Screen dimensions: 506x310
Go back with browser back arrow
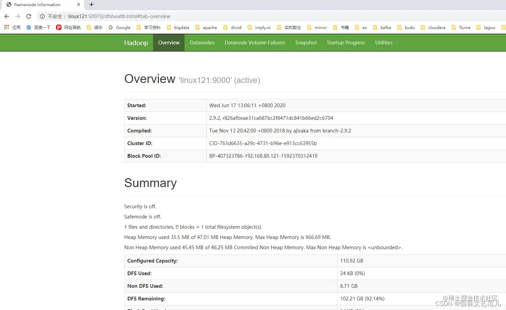coord(7,16)
